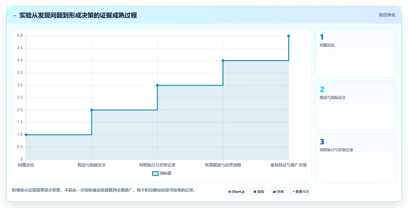
Task: Select the data point at 对照执行与异常记录
Action: (x=157, y=85)
